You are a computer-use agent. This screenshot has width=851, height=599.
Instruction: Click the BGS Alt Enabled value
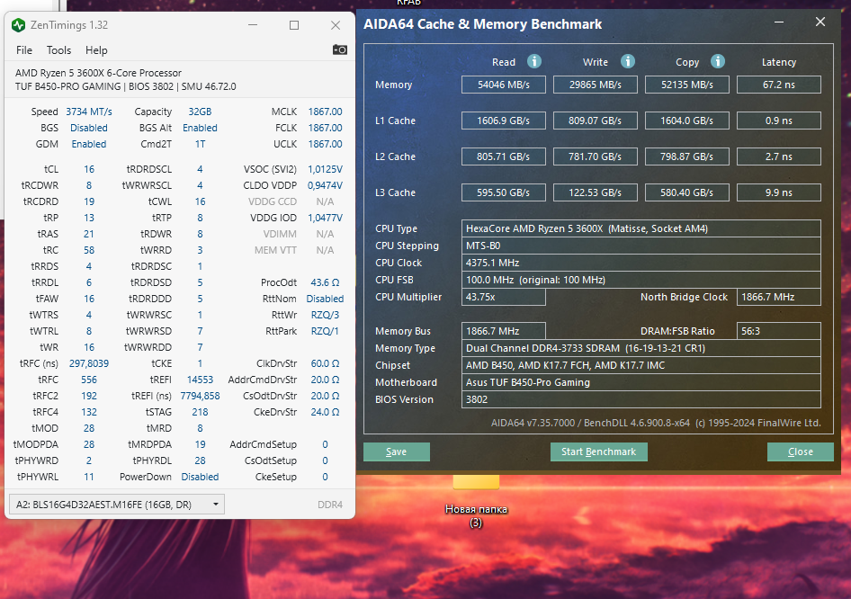point(200,128)
